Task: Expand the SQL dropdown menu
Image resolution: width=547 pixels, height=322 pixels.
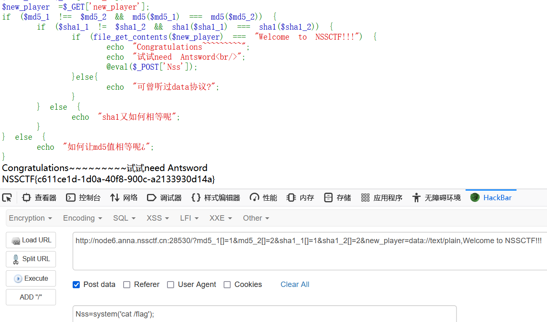Action: coord(124,218)
